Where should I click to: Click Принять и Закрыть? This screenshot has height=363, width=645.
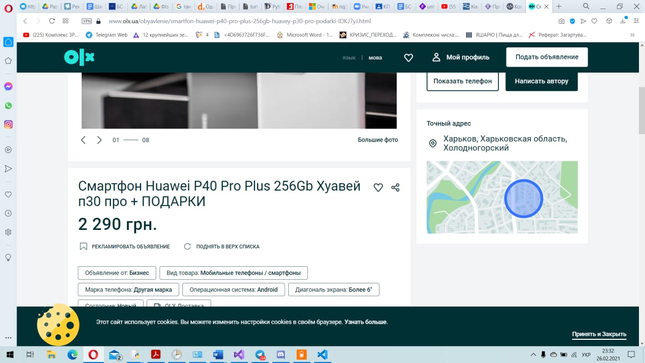tap(599, 334)
